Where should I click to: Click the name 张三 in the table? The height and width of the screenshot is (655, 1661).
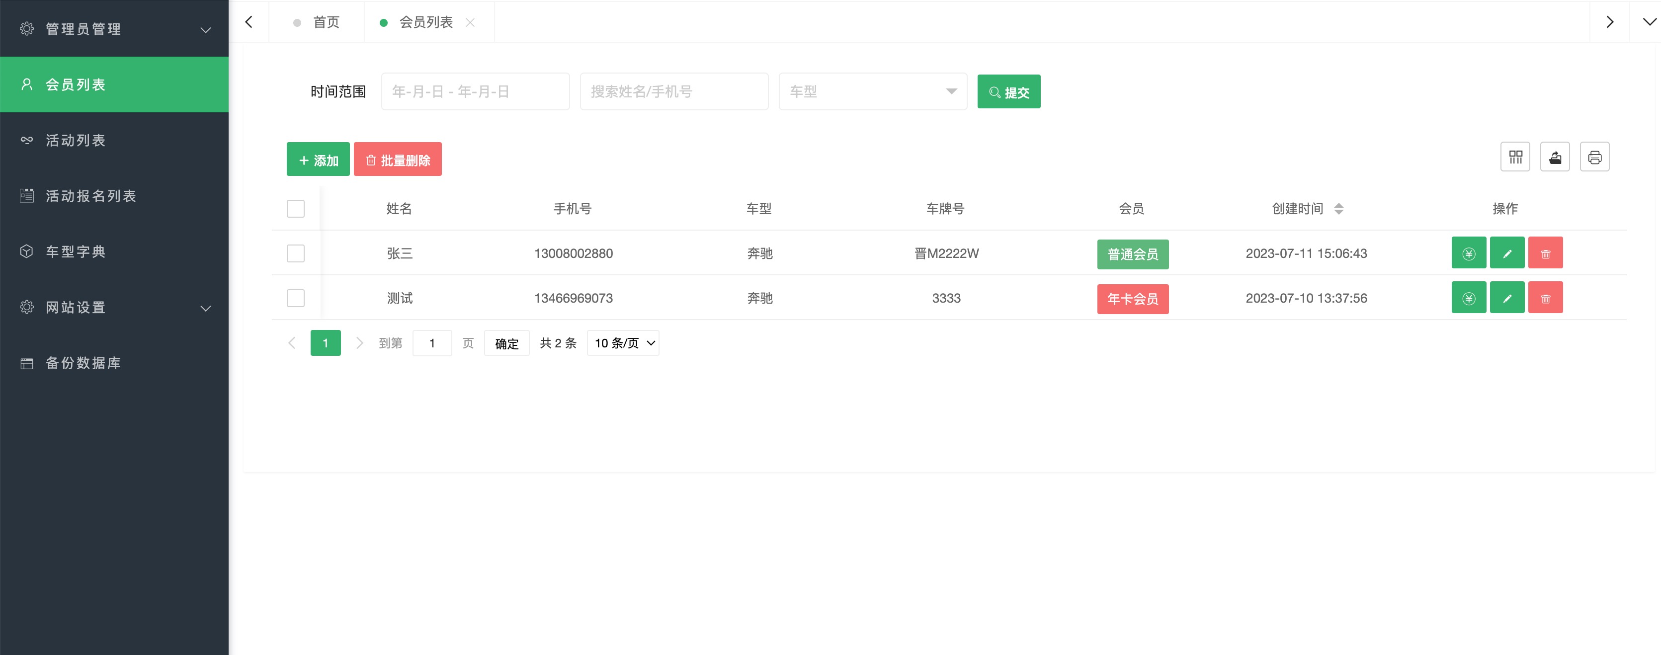coord(399,253)
